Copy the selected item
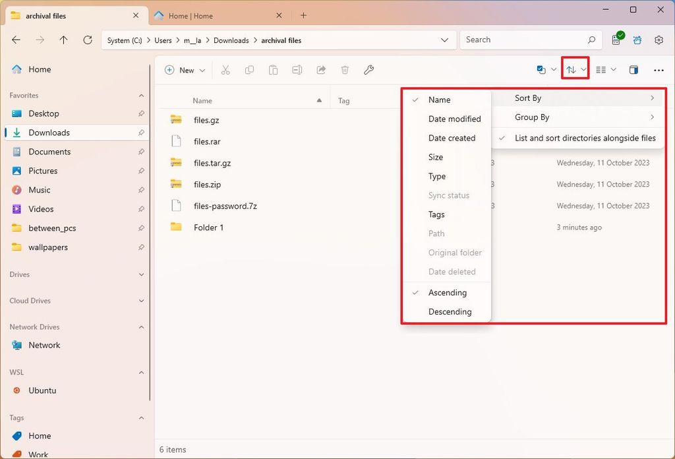675x459 pixels. (x=250, y=70)
